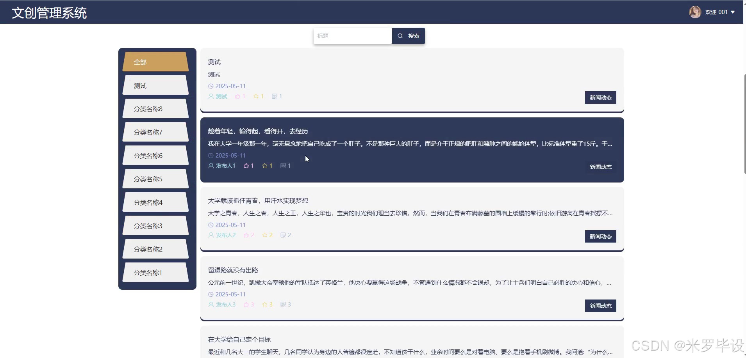Screen dimensions: 746x358
Task: Select category 分类名称4
Action: [155, 202]
